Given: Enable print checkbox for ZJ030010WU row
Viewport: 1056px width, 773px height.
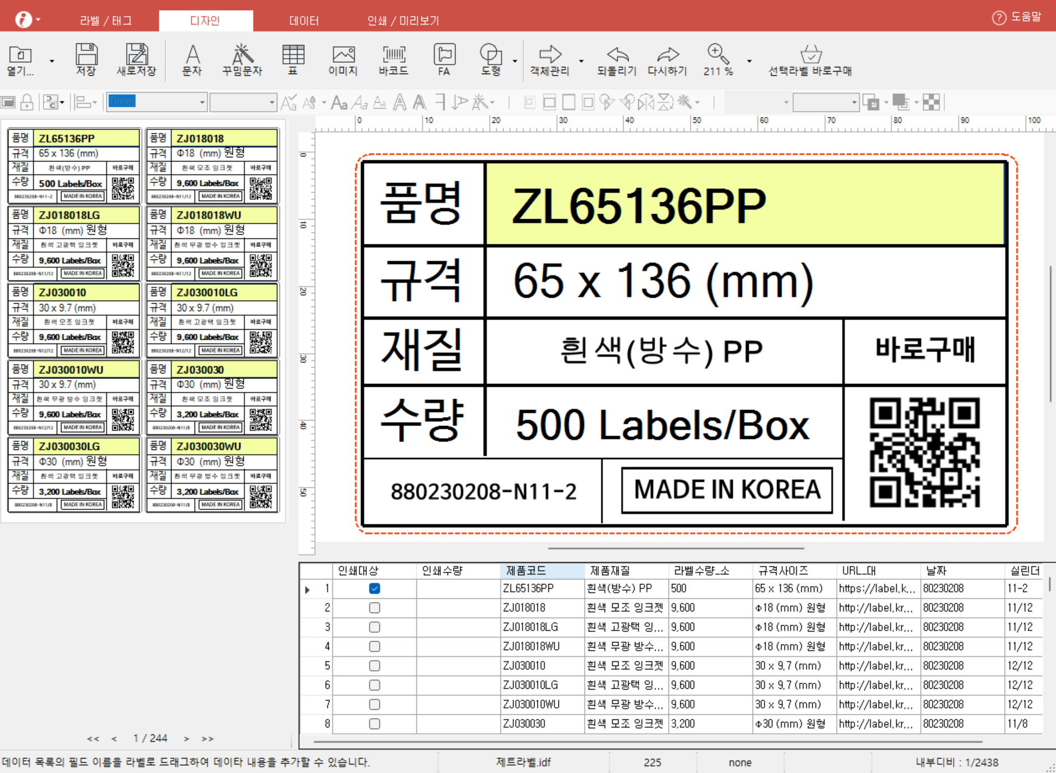Looking at the screenshot, I should pyautogui.click(x=375, y=705).
